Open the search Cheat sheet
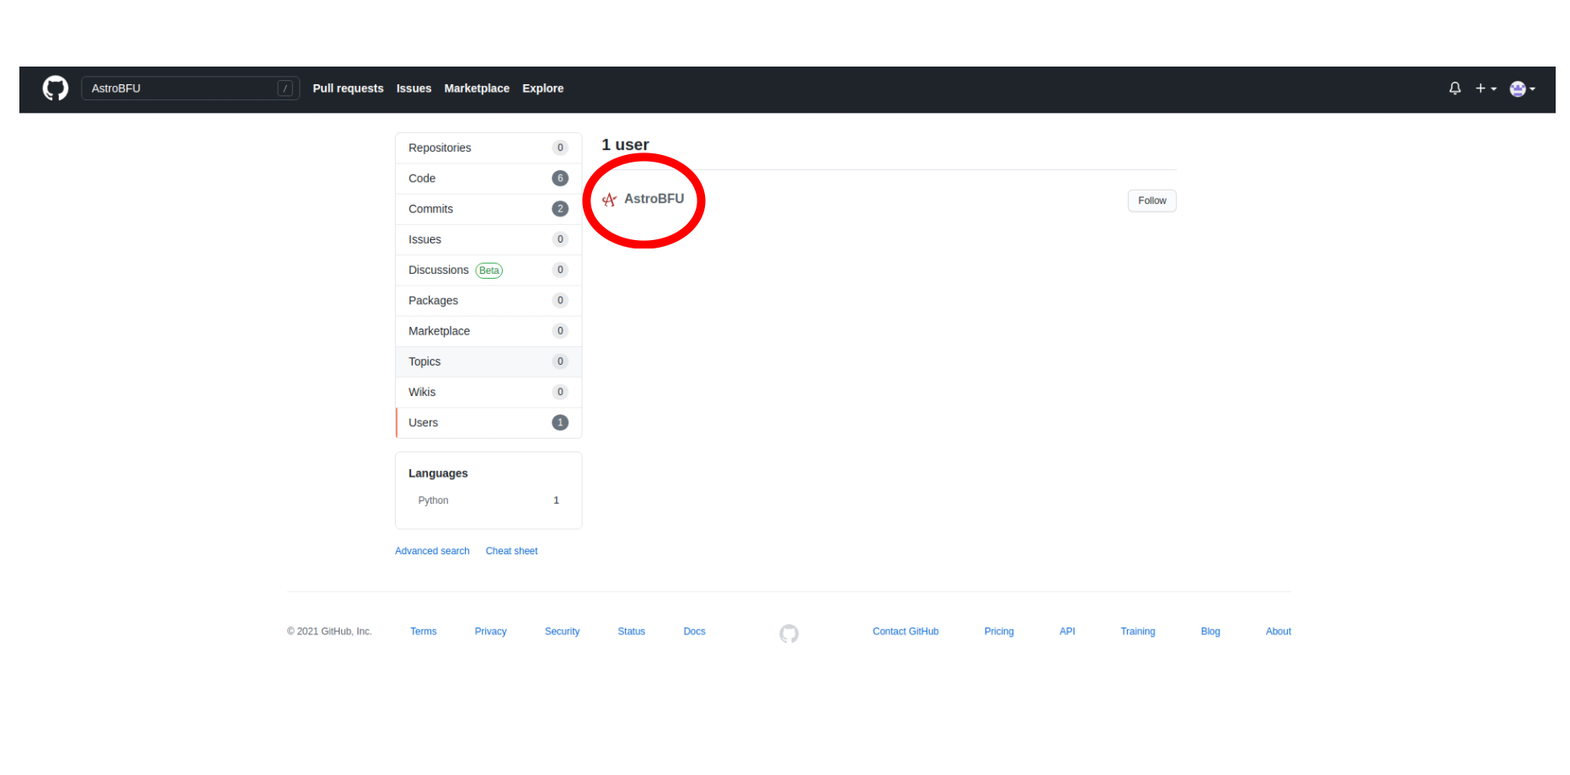1570x775 pixels. coord(511,551)
